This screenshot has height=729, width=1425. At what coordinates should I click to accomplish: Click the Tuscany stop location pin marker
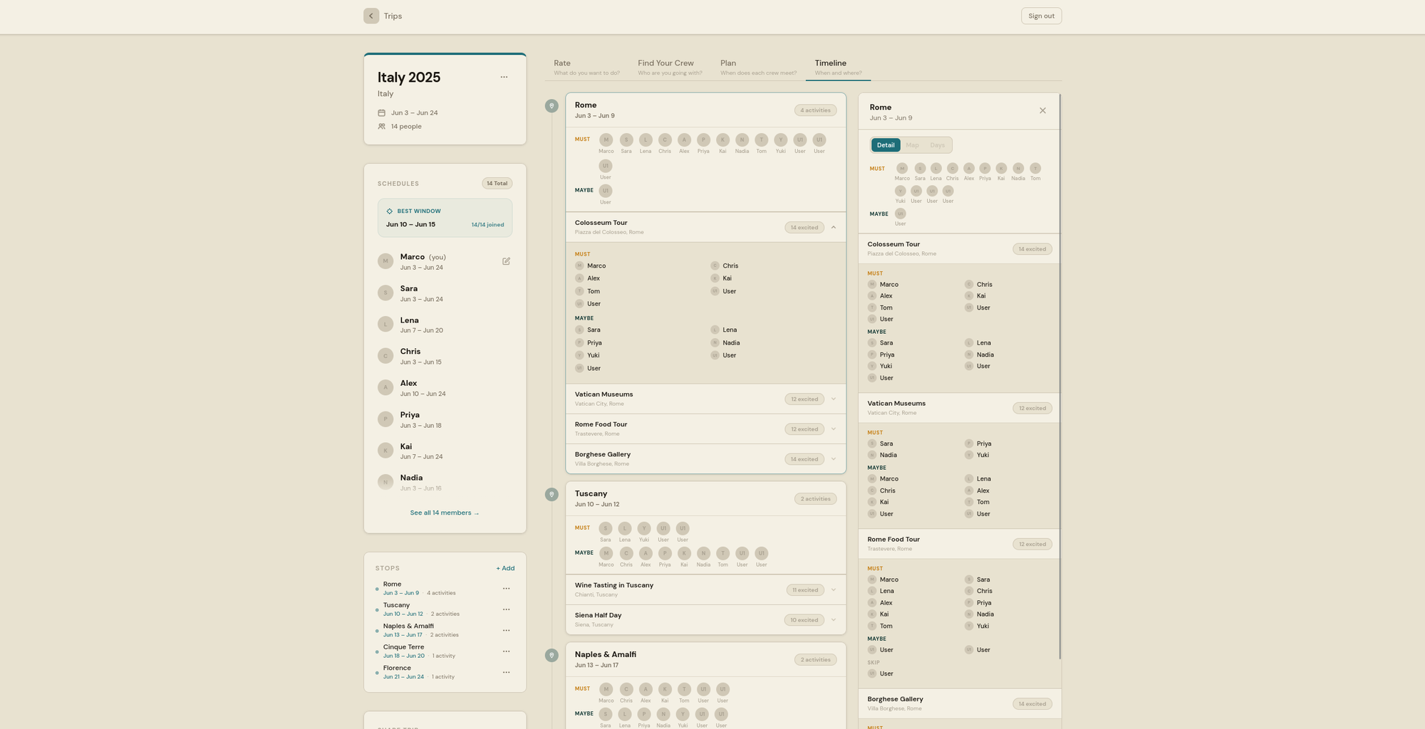click(551, 495)
